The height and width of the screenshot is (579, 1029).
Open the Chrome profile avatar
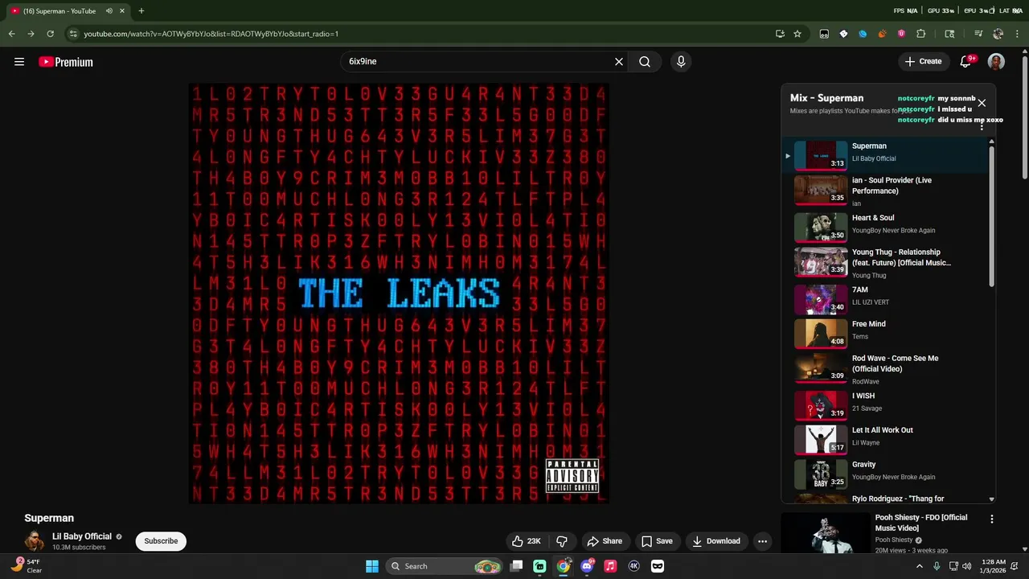[998, 34]
